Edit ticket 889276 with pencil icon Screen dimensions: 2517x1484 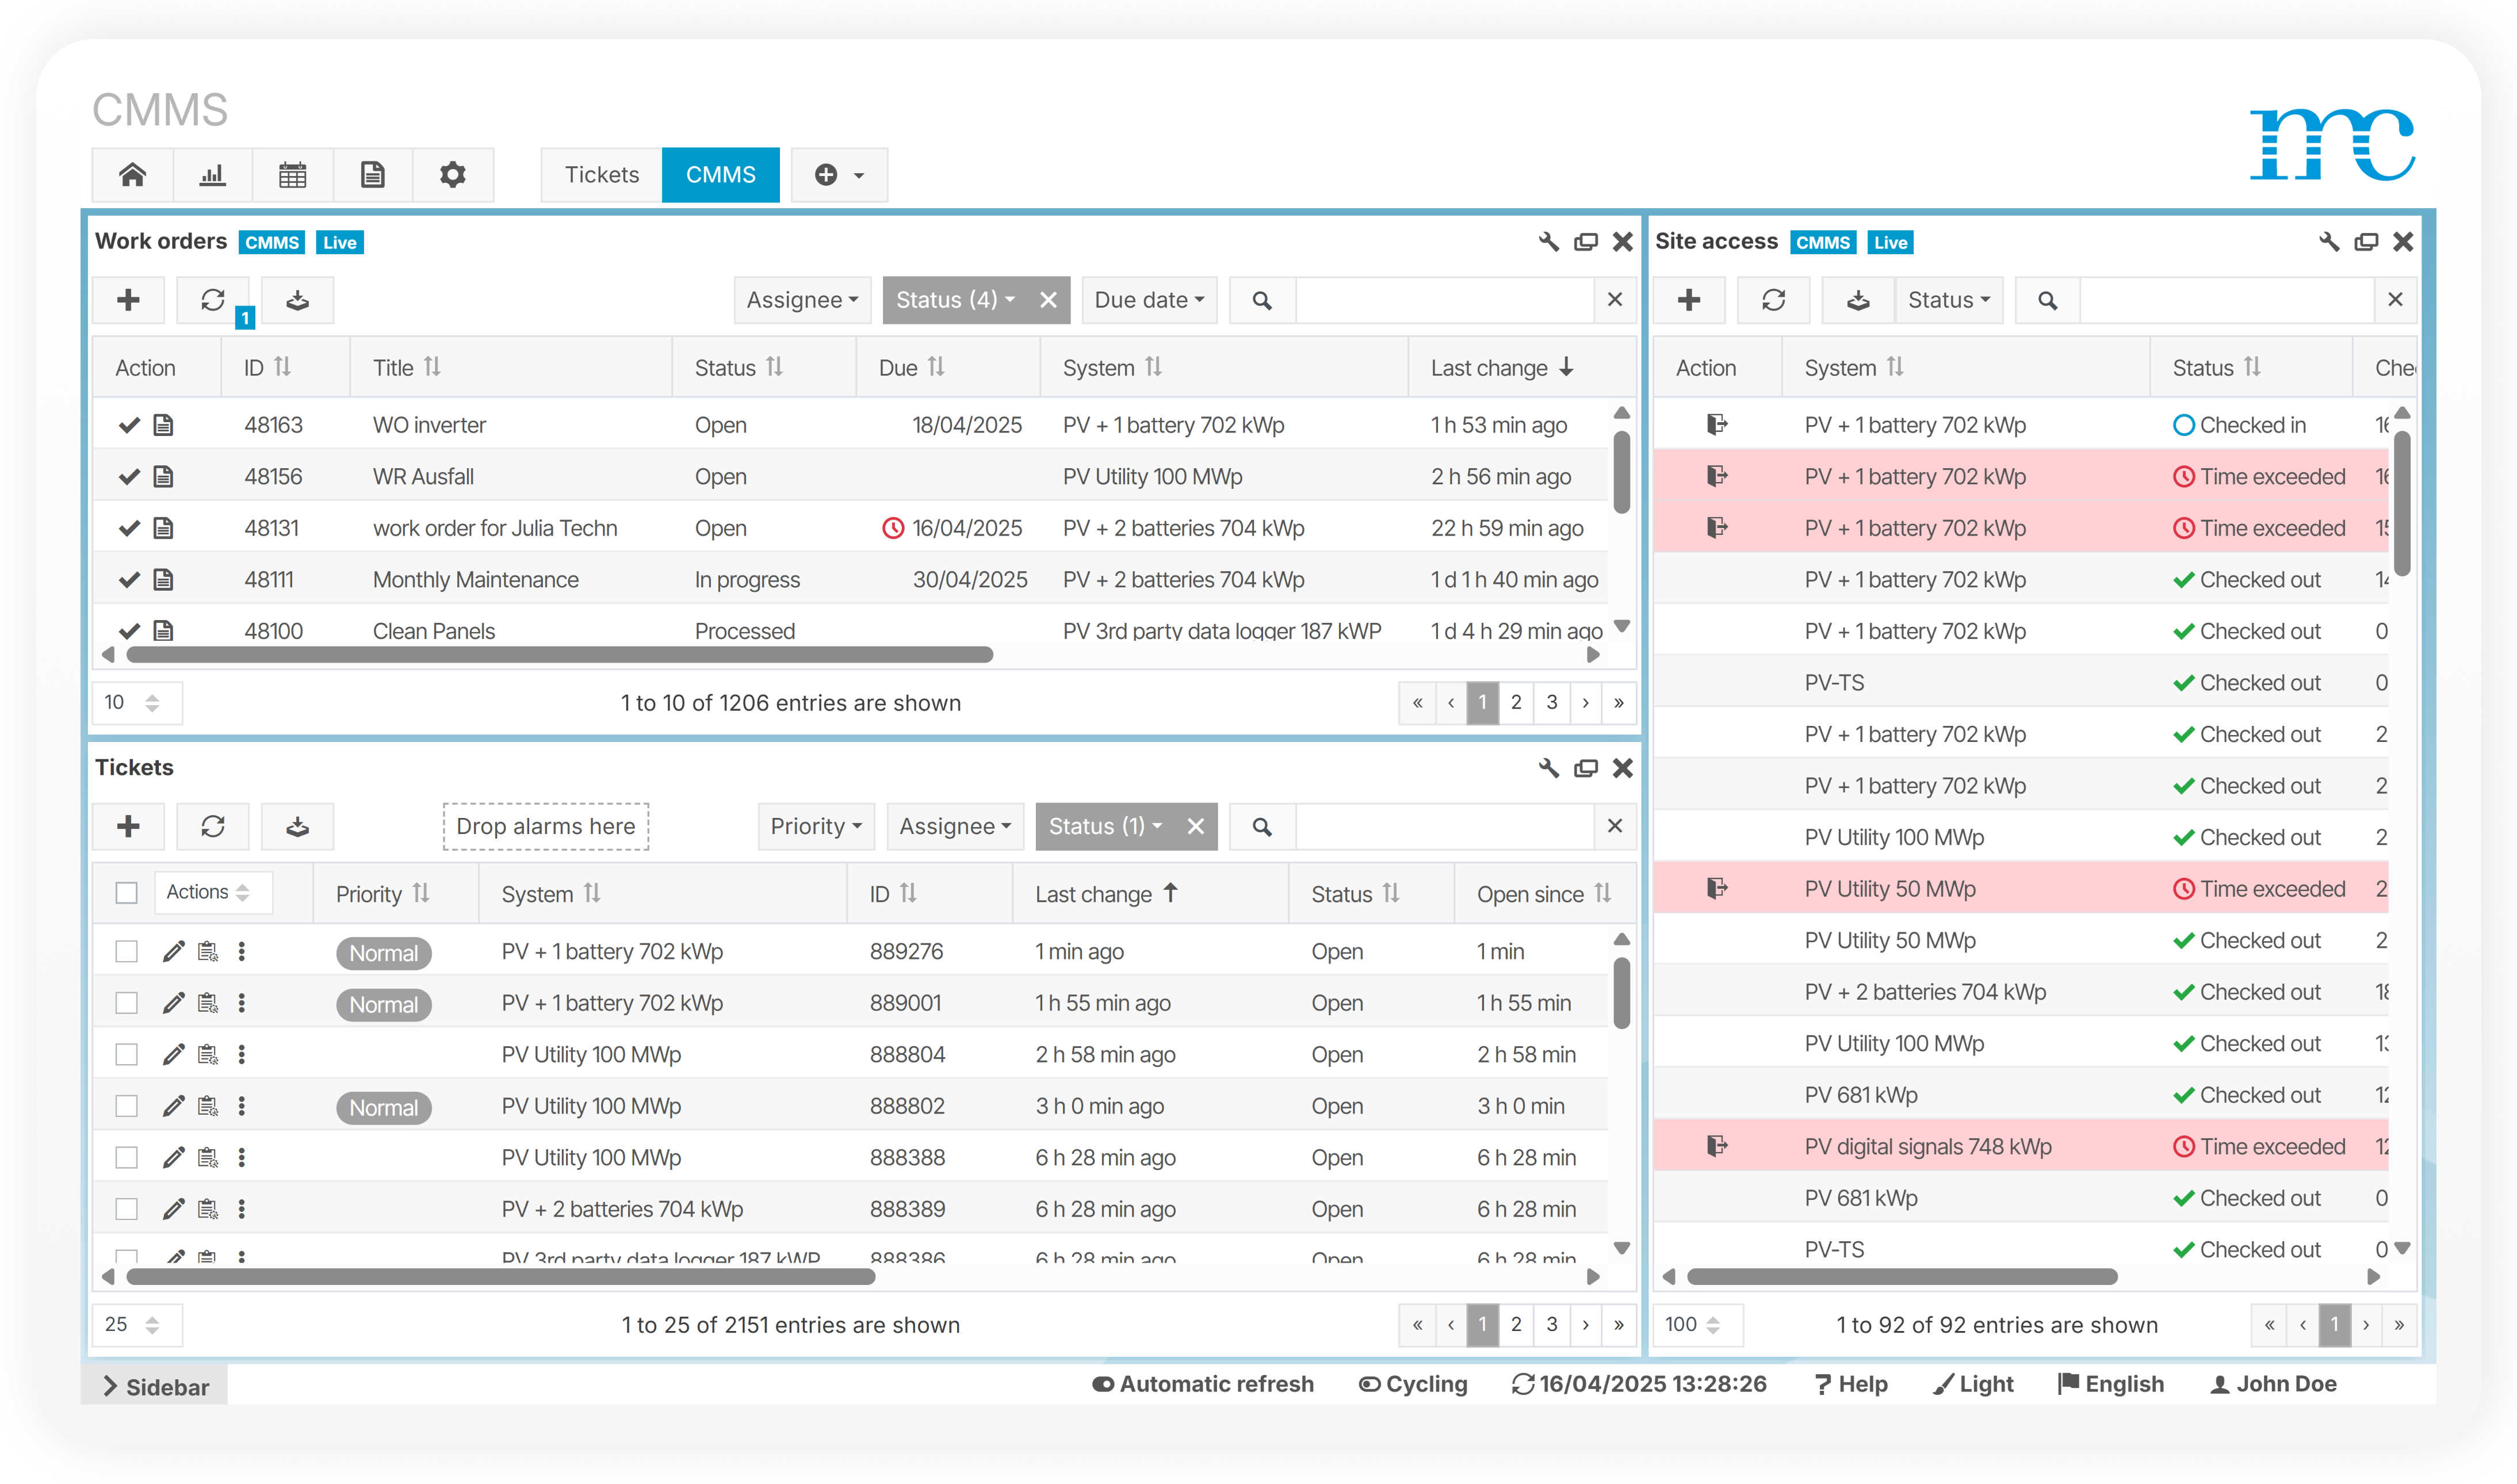click(173, 952)
